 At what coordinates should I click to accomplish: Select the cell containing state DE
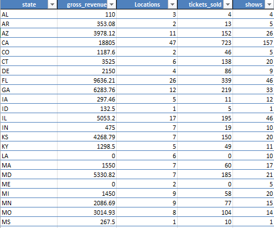point(29,71)
